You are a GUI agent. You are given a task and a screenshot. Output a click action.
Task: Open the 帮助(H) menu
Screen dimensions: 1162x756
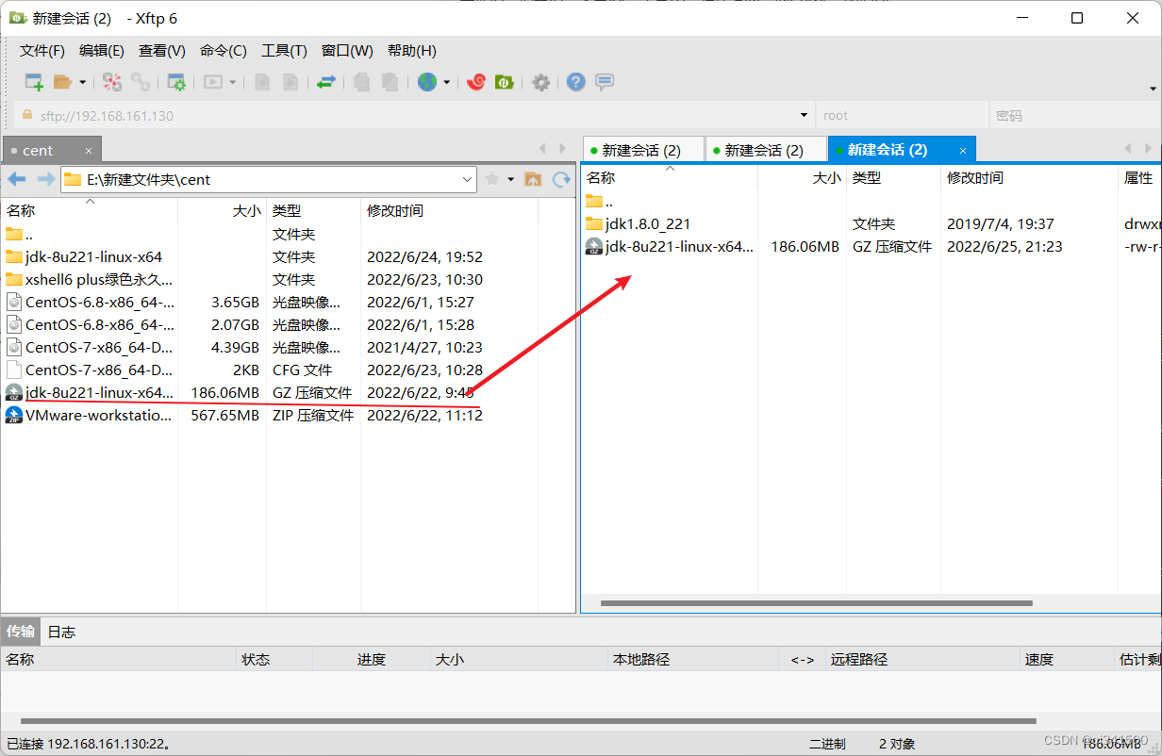click(412, 51)
